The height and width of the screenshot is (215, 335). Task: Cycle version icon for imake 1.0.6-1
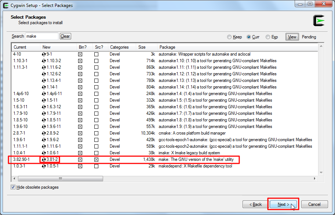[x=44, y=153]
